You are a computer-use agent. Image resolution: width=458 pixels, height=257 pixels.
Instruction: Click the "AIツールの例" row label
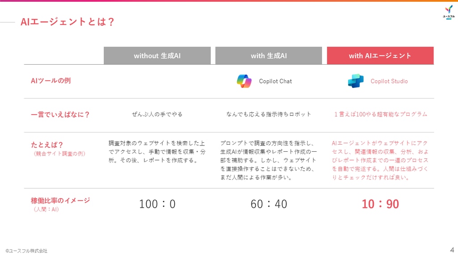click(51, 81)
